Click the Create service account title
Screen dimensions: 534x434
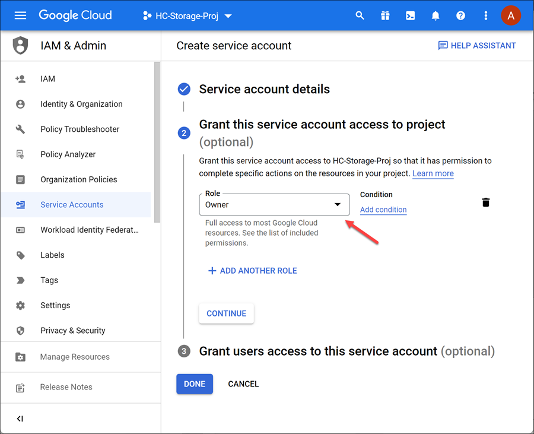coord(234,45)
